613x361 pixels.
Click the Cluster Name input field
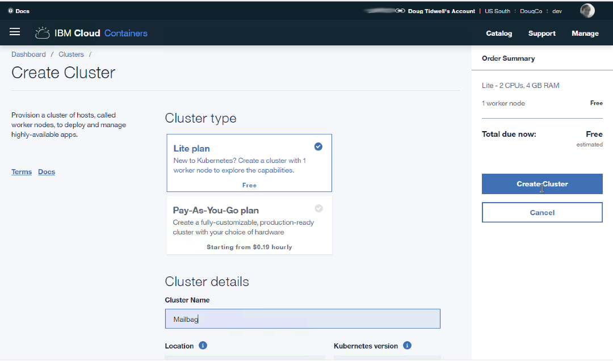click(x=303, y=319)
